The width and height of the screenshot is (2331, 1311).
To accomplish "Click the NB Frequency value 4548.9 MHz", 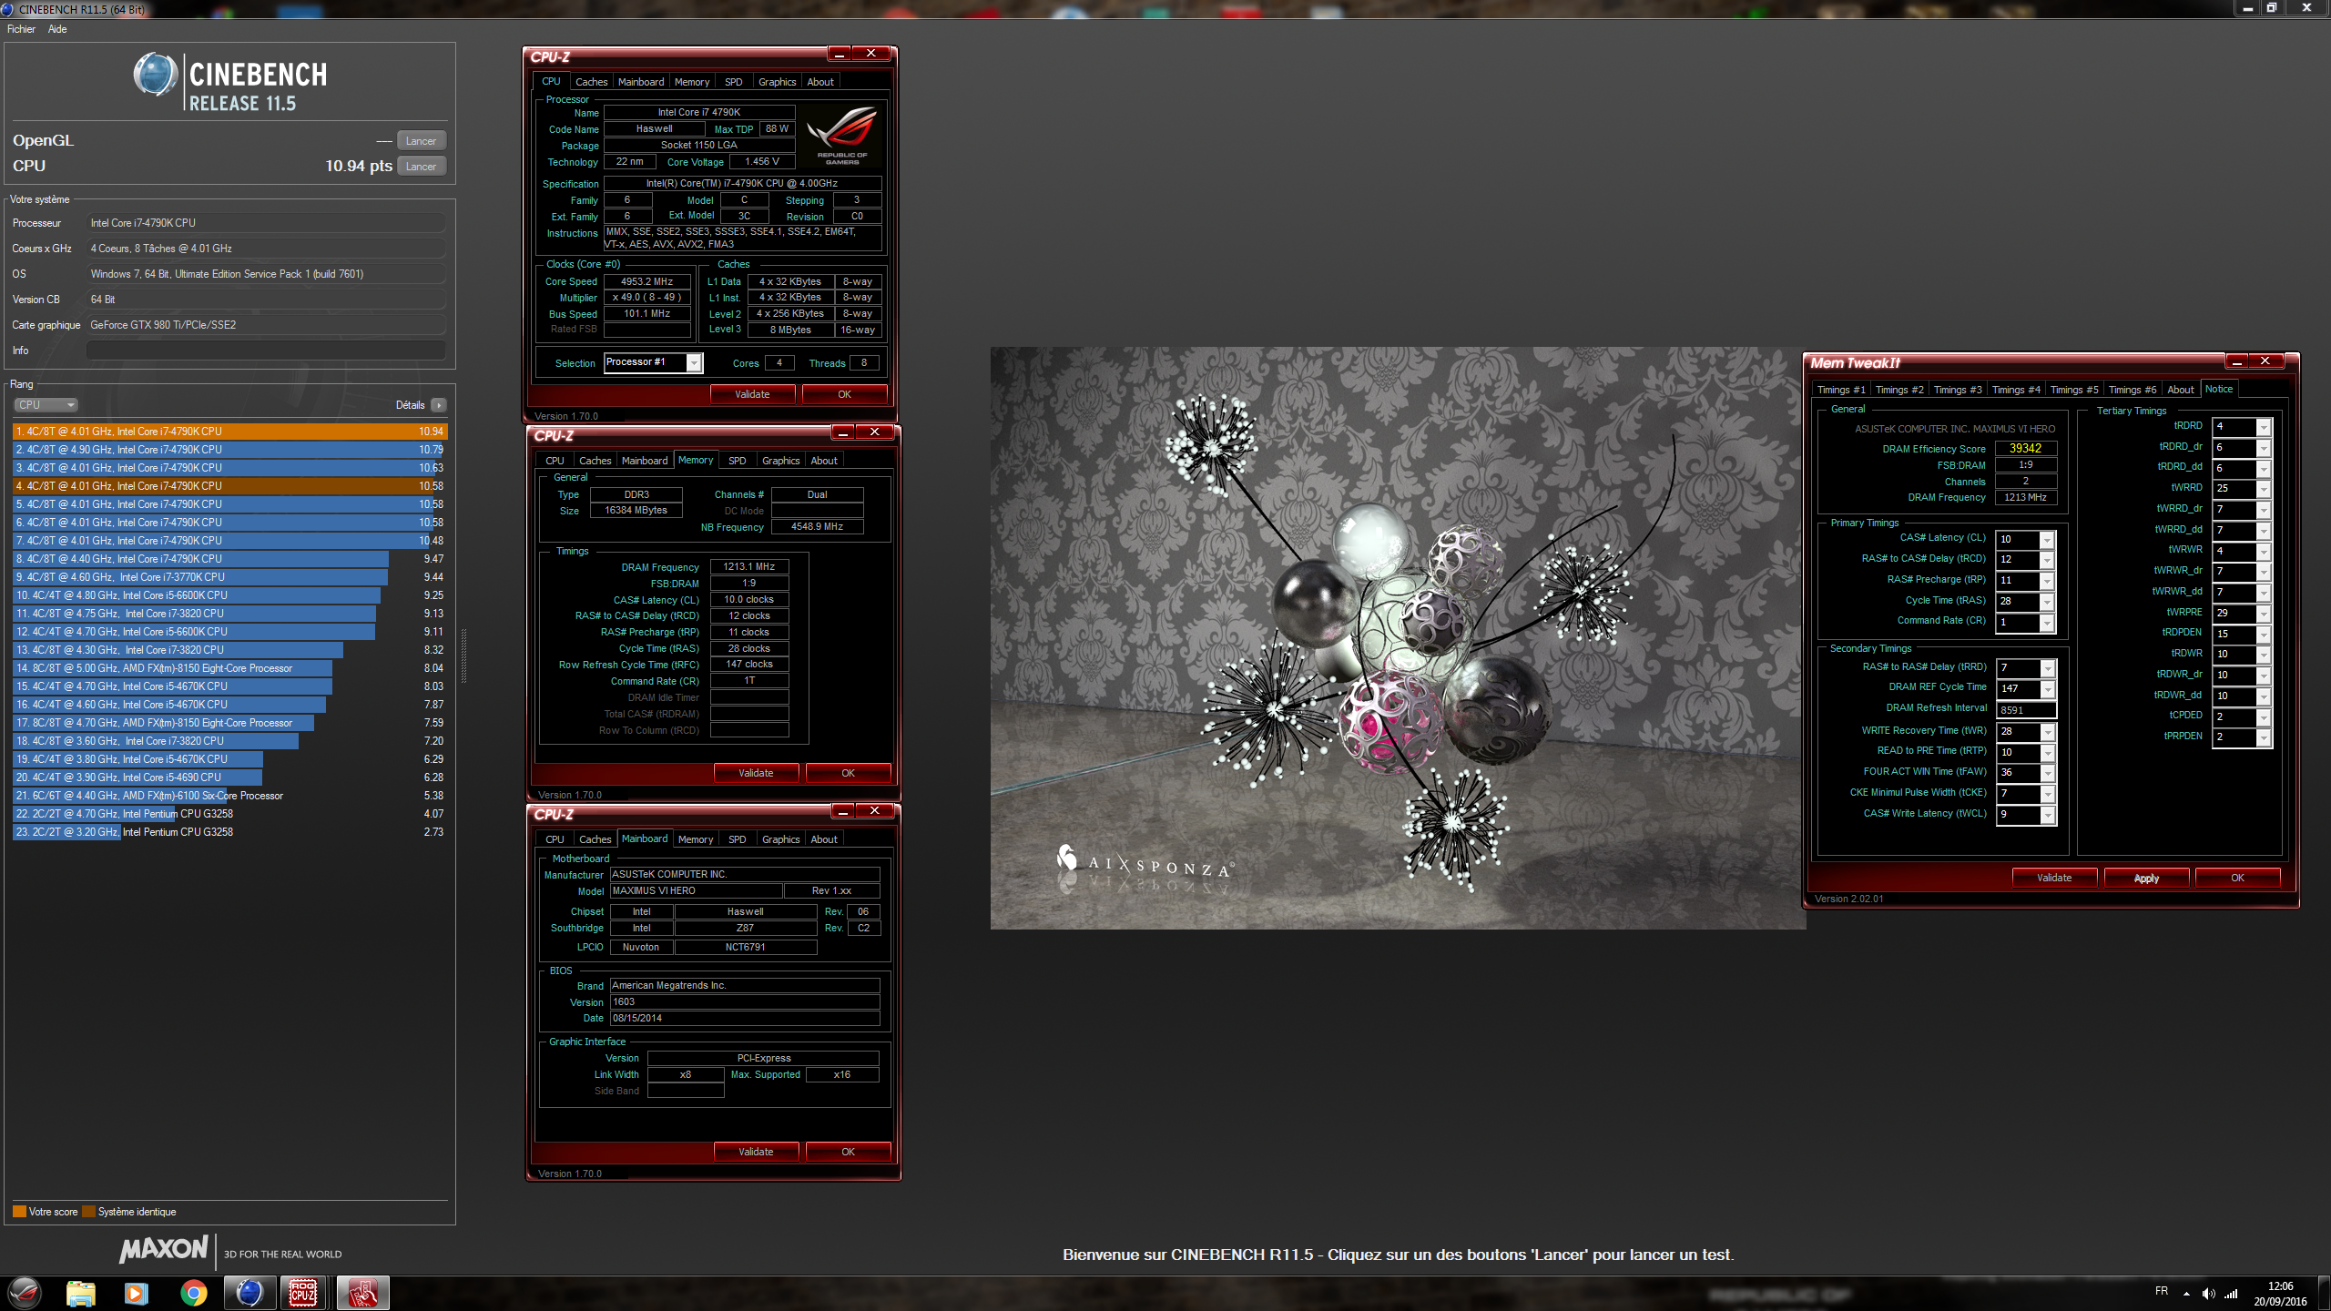I will pyautogui.click(x=817, y=526).
